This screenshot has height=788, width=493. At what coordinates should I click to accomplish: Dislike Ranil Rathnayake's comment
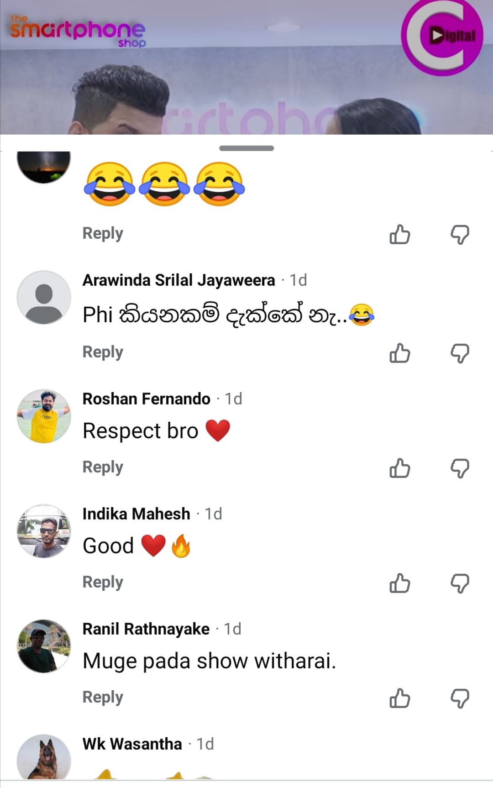click(460, 698)
